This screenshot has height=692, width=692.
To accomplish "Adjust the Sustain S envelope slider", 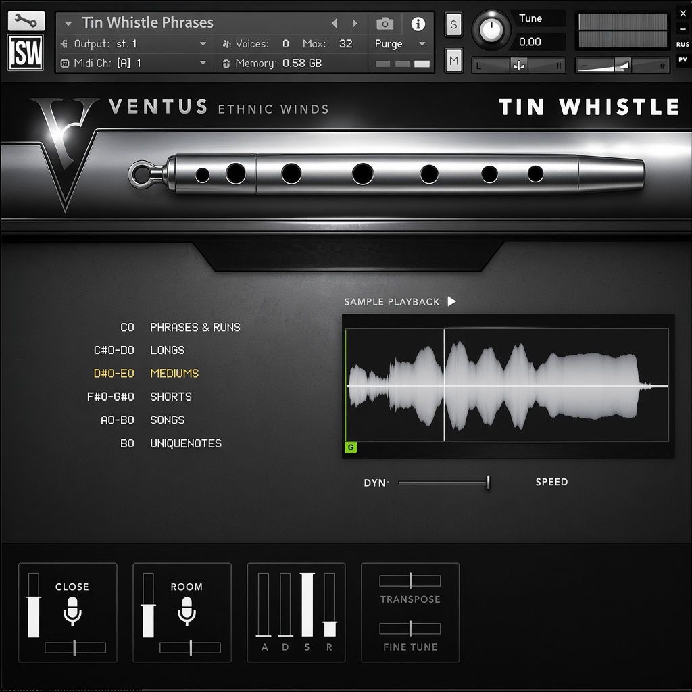I will coord(307,605).
